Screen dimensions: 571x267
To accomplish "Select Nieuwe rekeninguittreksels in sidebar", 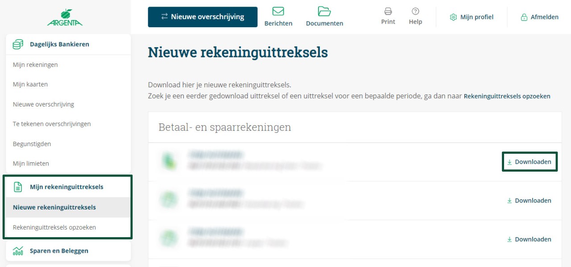I will pos(68,207).
